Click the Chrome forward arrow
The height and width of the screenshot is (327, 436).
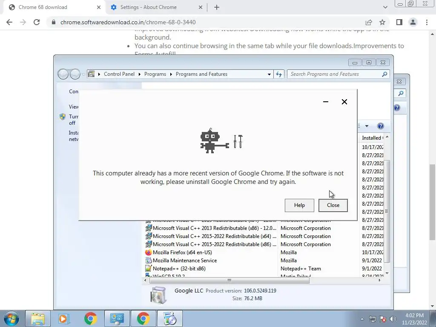[x=23, y=22]
